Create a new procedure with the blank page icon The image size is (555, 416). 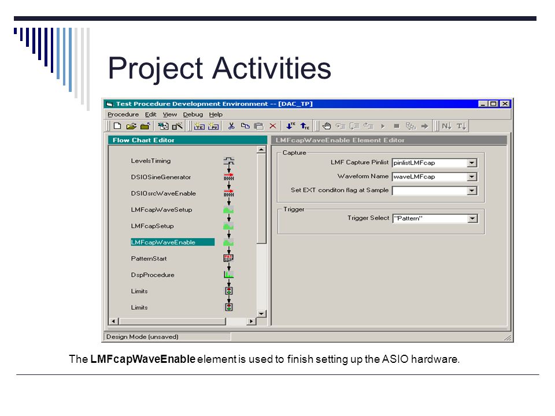117,126
